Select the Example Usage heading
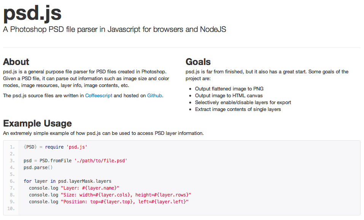Viewport: 364px width, 220px height. pos(37,123)
